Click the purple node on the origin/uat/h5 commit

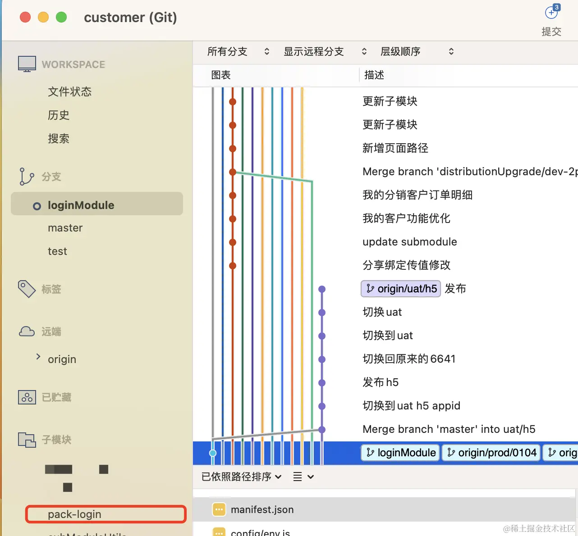point(322,289)
